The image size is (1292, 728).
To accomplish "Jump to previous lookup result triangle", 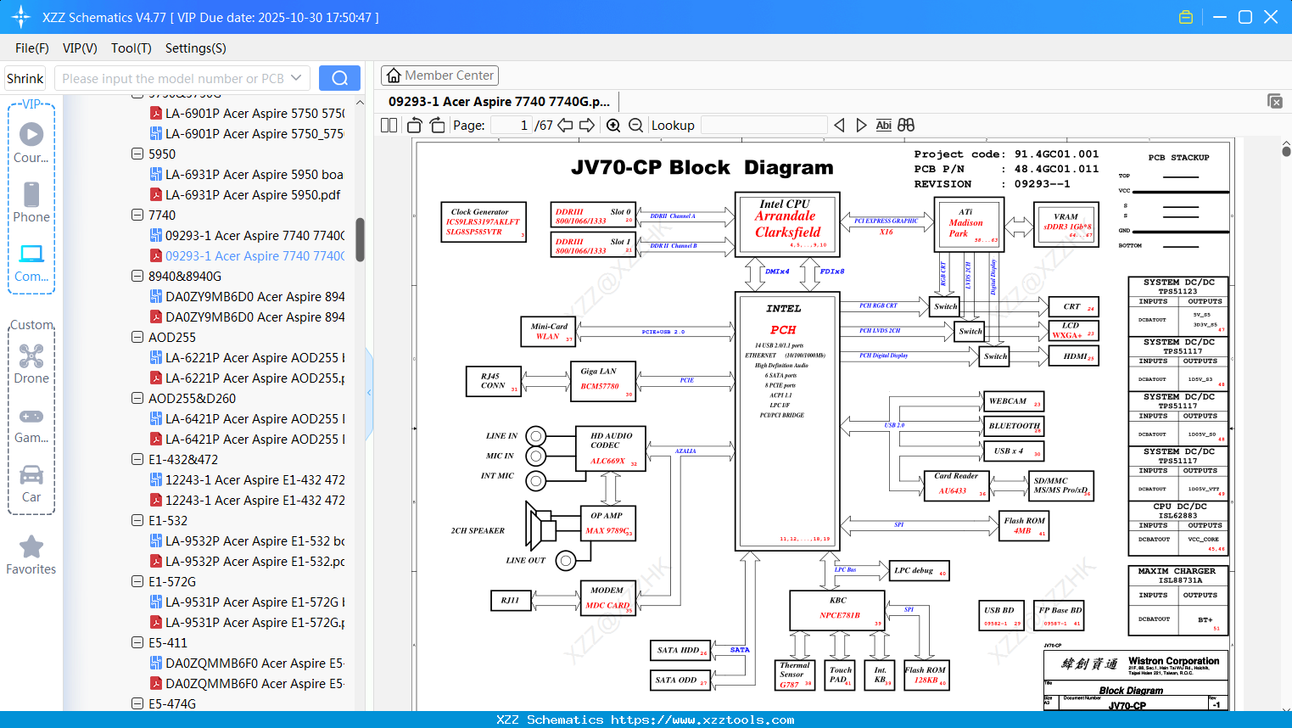I will tap(839, 126).
